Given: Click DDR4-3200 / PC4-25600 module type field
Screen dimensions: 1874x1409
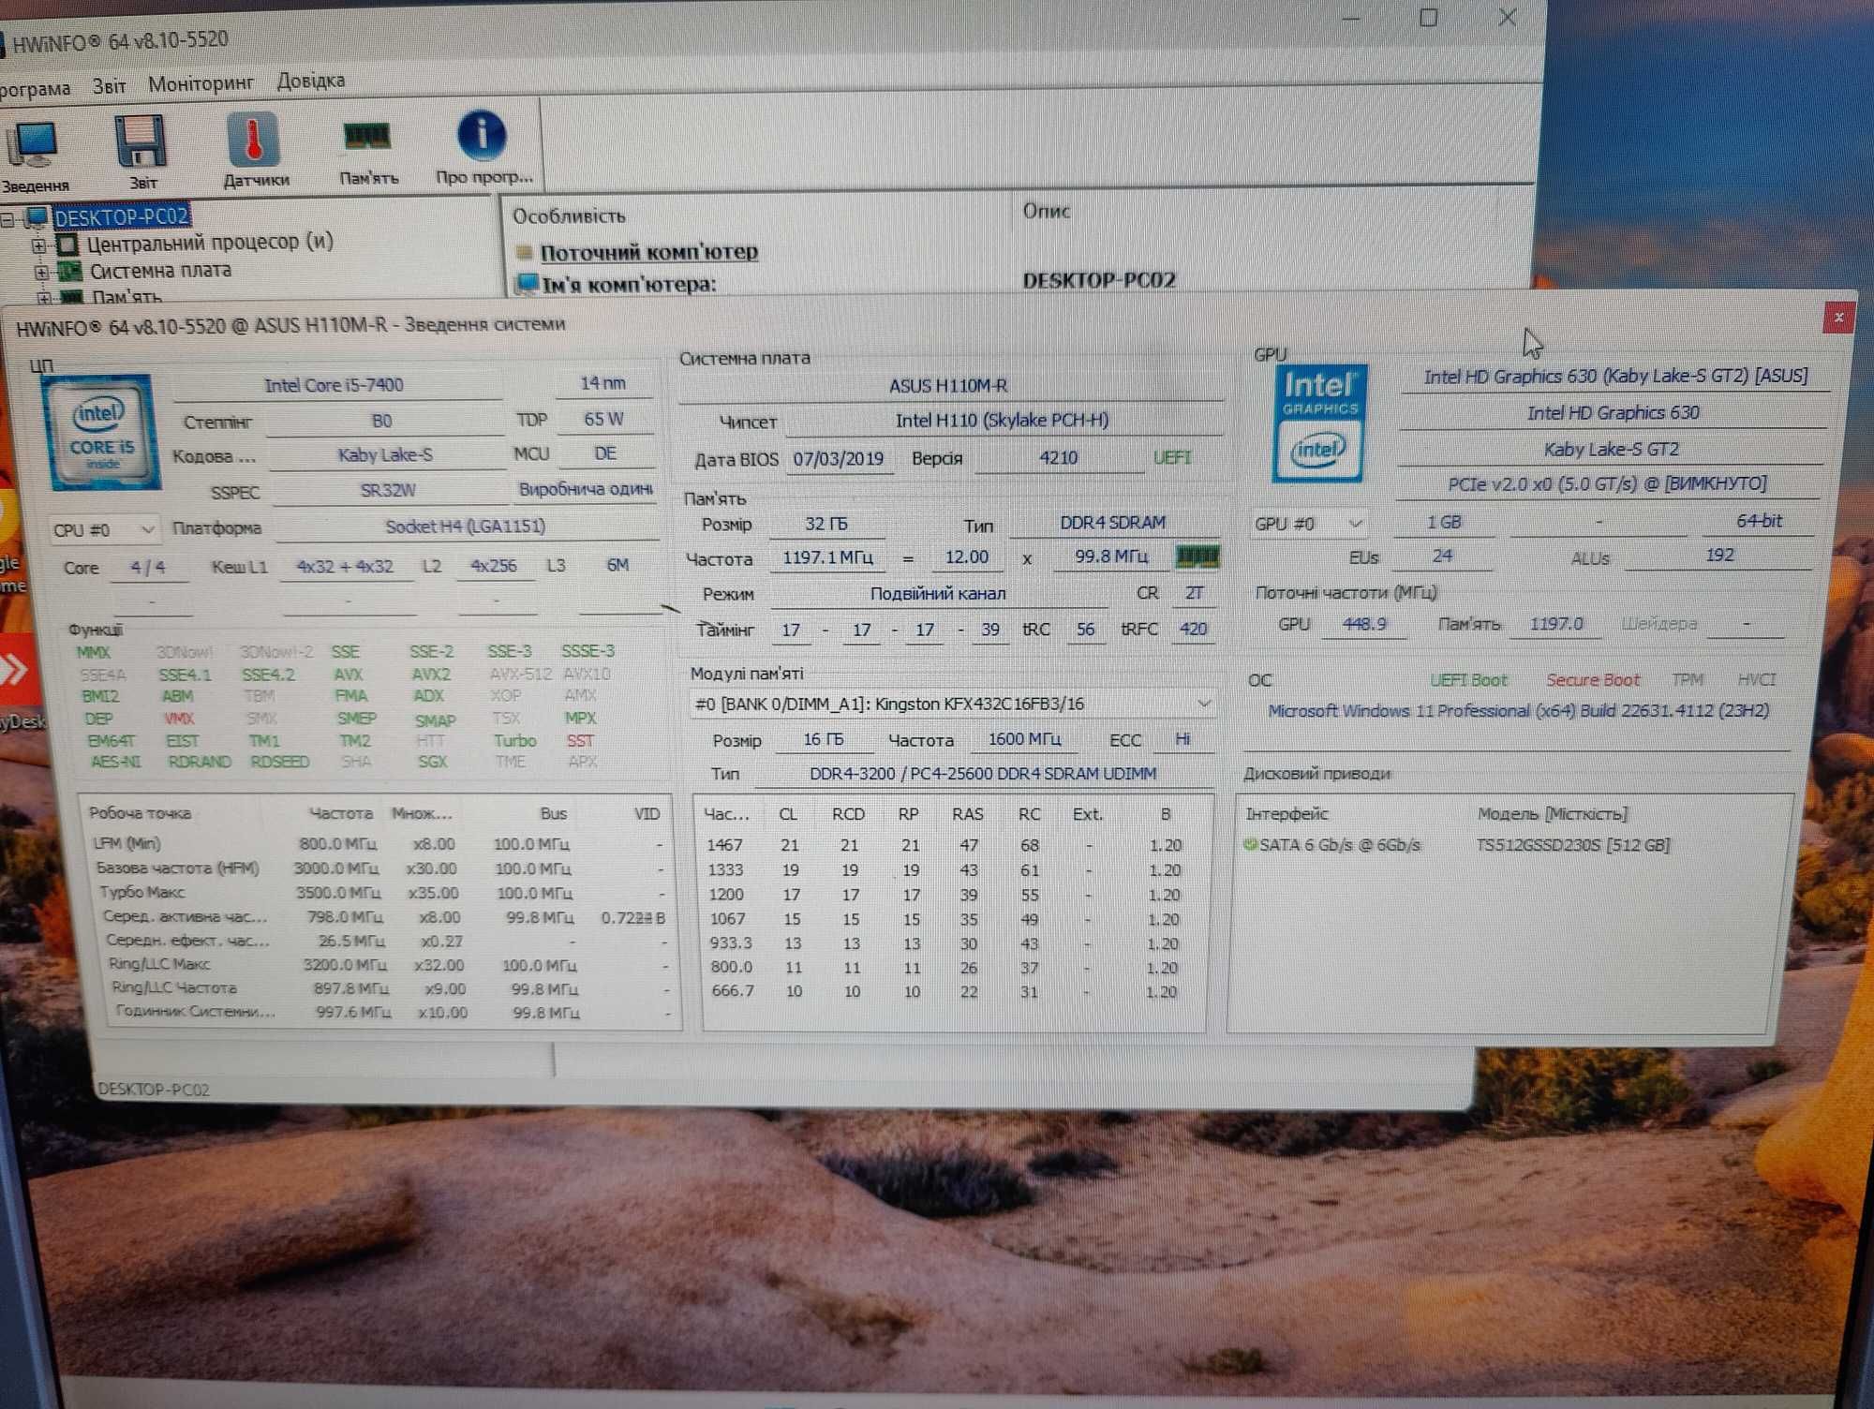Looking at the screenshot, I should click(983, 774).
